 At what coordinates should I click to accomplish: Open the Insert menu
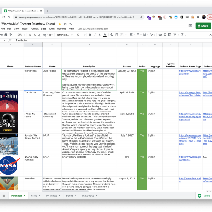click(25, 29)
